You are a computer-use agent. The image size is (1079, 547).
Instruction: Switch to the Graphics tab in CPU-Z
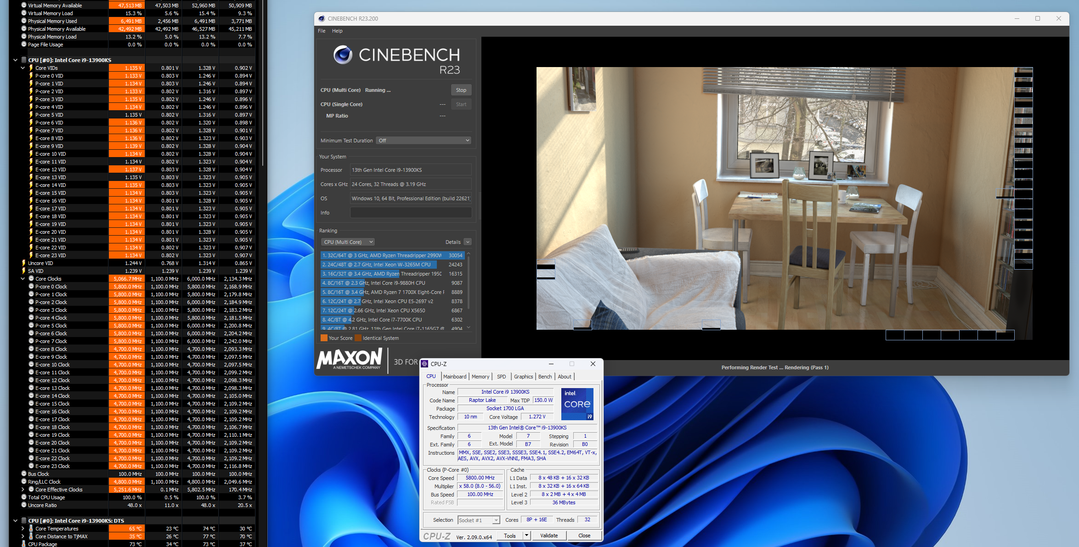pos(524,377)
